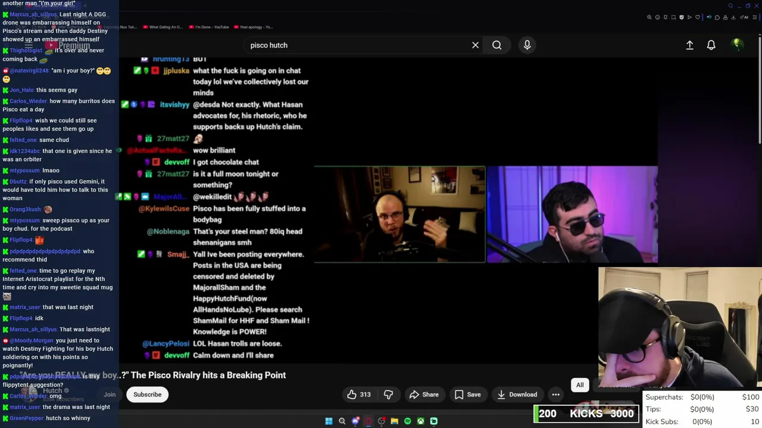
Task: Open YouTube notifications bell
Action: coord(711,45)
